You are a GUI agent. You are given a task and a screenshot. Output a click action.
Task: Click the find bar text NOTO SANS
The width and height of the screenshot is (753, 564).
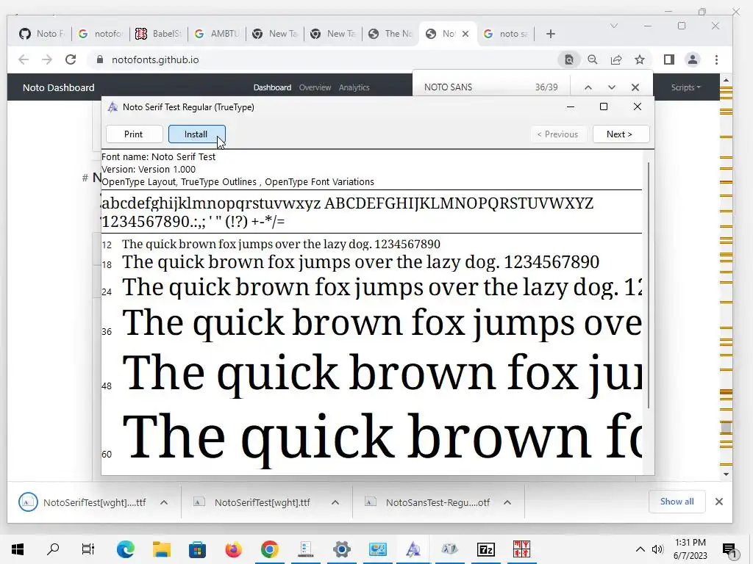pyautogui.click(x=448, y=87)
